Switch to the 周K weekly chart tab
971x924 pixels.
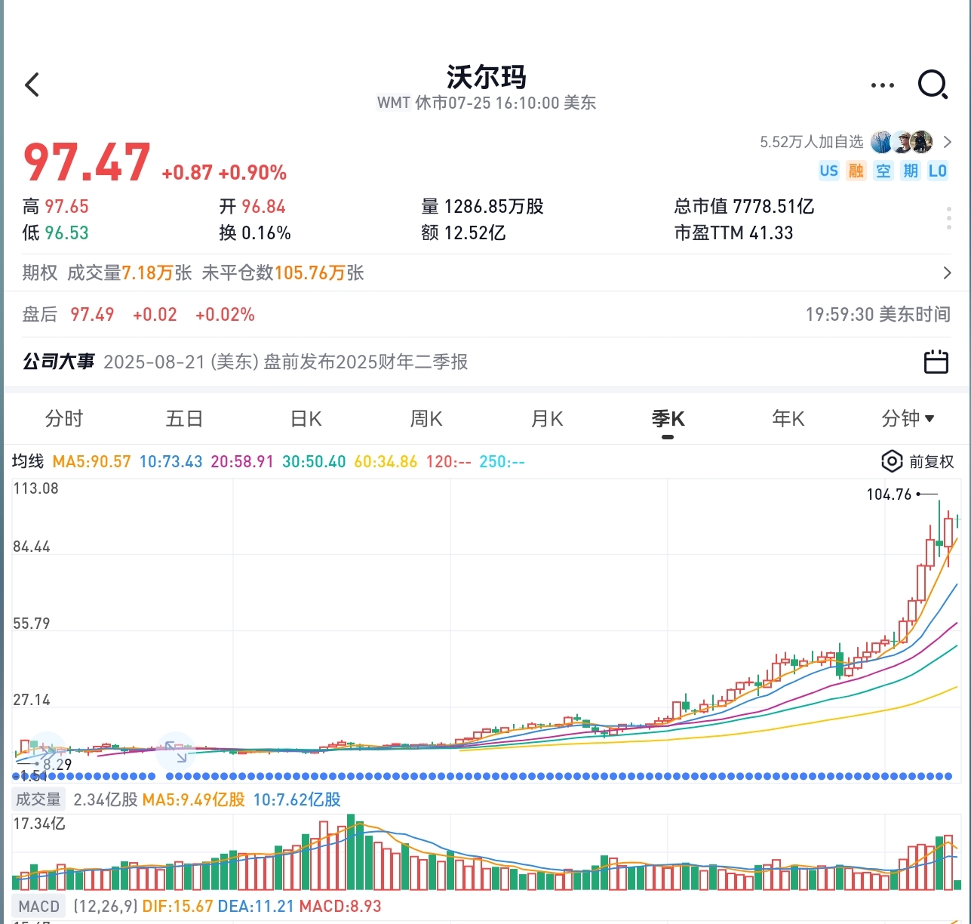click(x=426, y=418)
